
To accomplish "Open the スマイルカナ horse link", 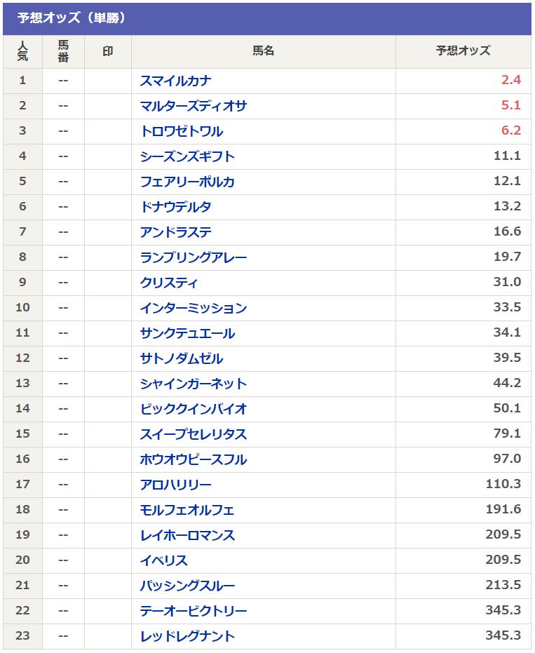I will tap(175, 81).
